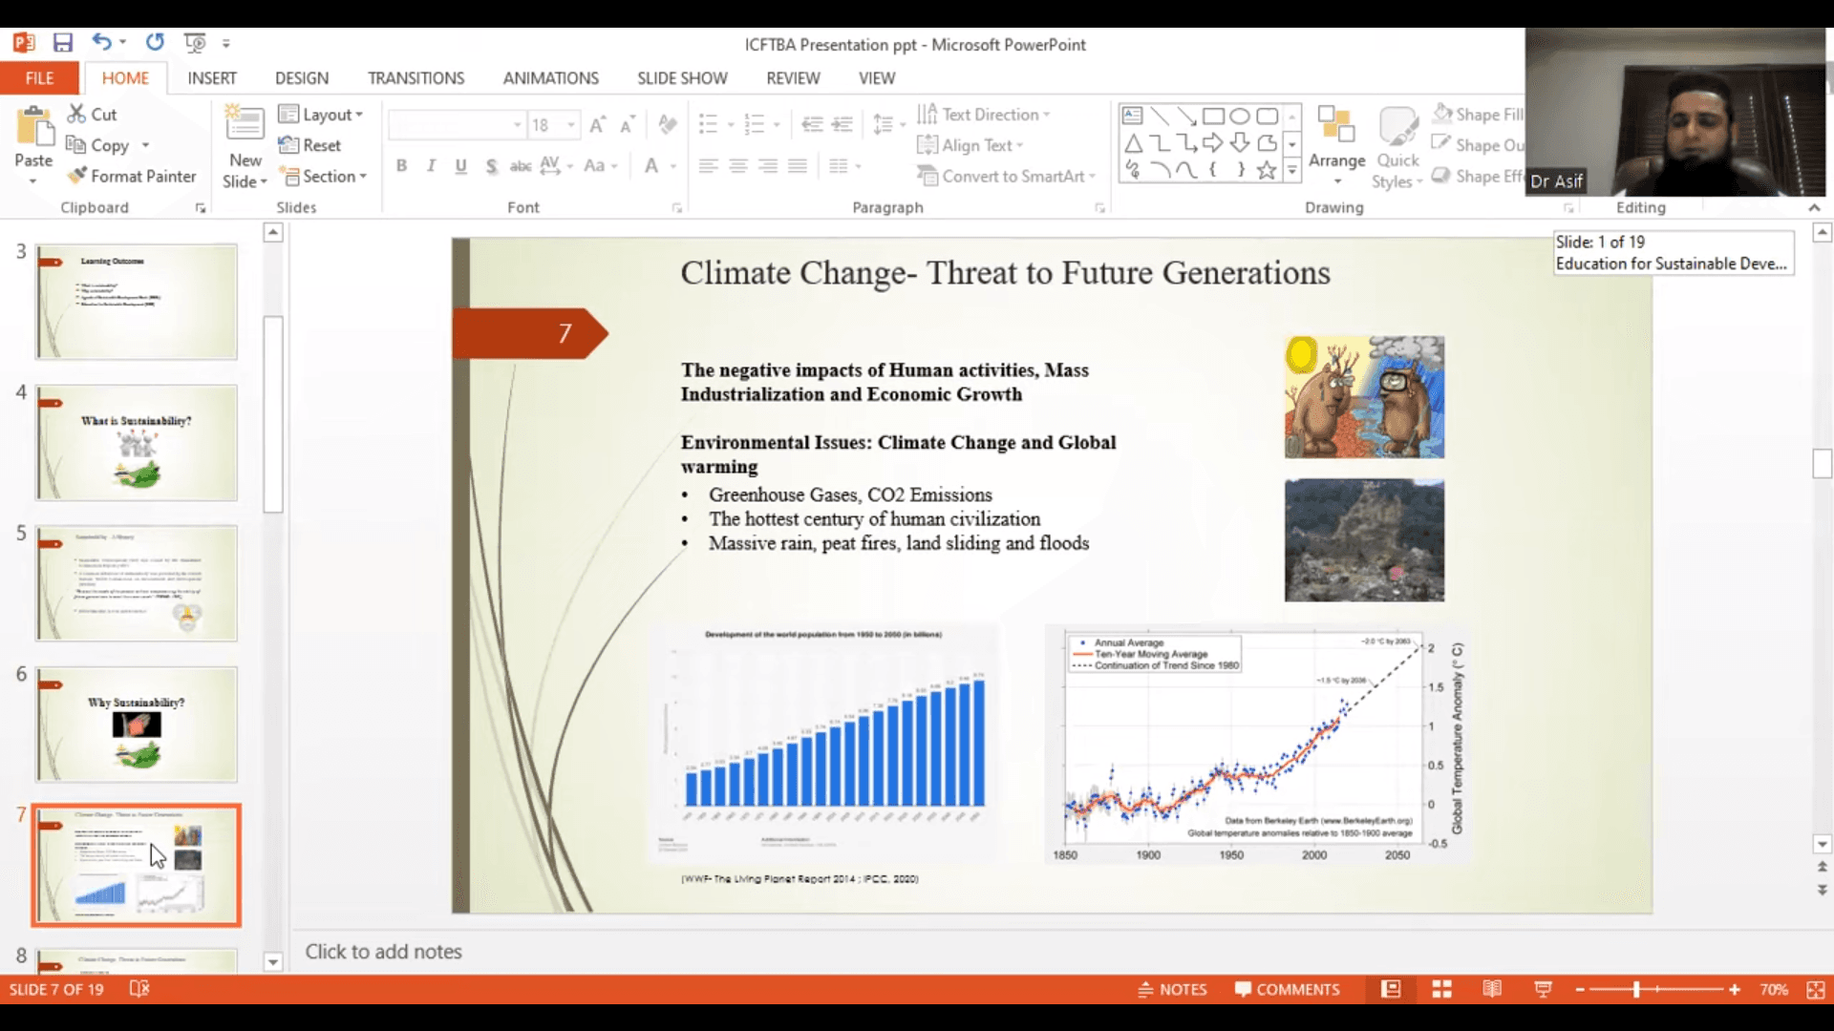The width and height of the screenshot is (1834, 1031).
Task: Click the Copy command
Action: pyautogui.click(x=99, y=145)
